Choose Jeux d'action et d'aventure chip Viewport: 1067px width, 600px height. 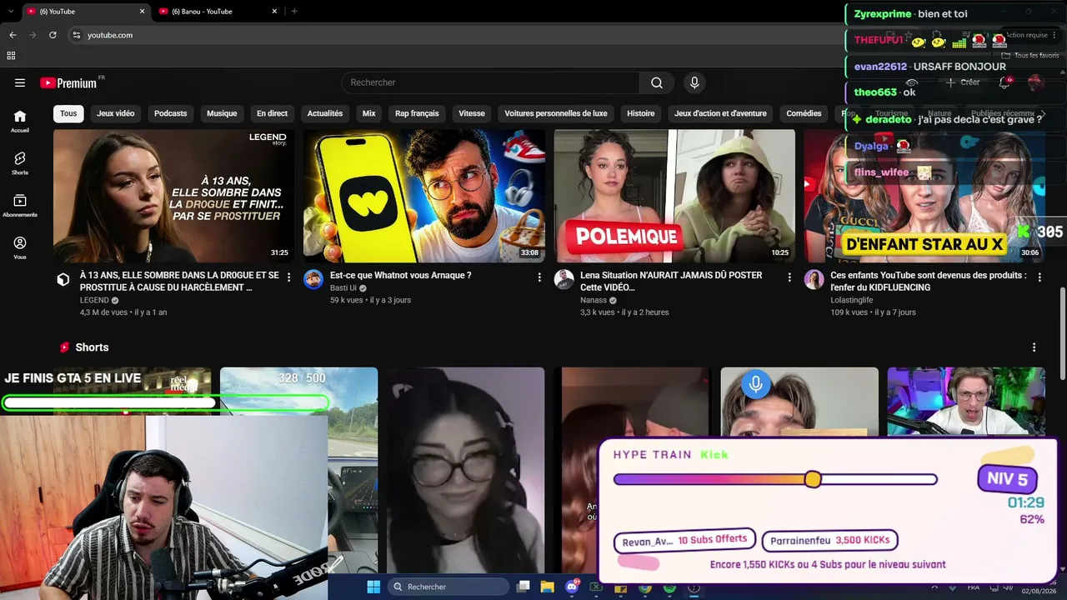pyautogui.click(x=720, y=113)
